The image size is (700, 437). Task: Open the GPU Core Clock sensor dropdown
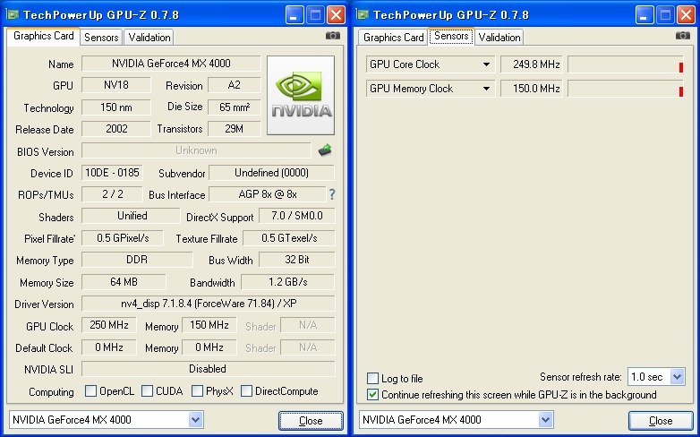click(x=486, y=64)
